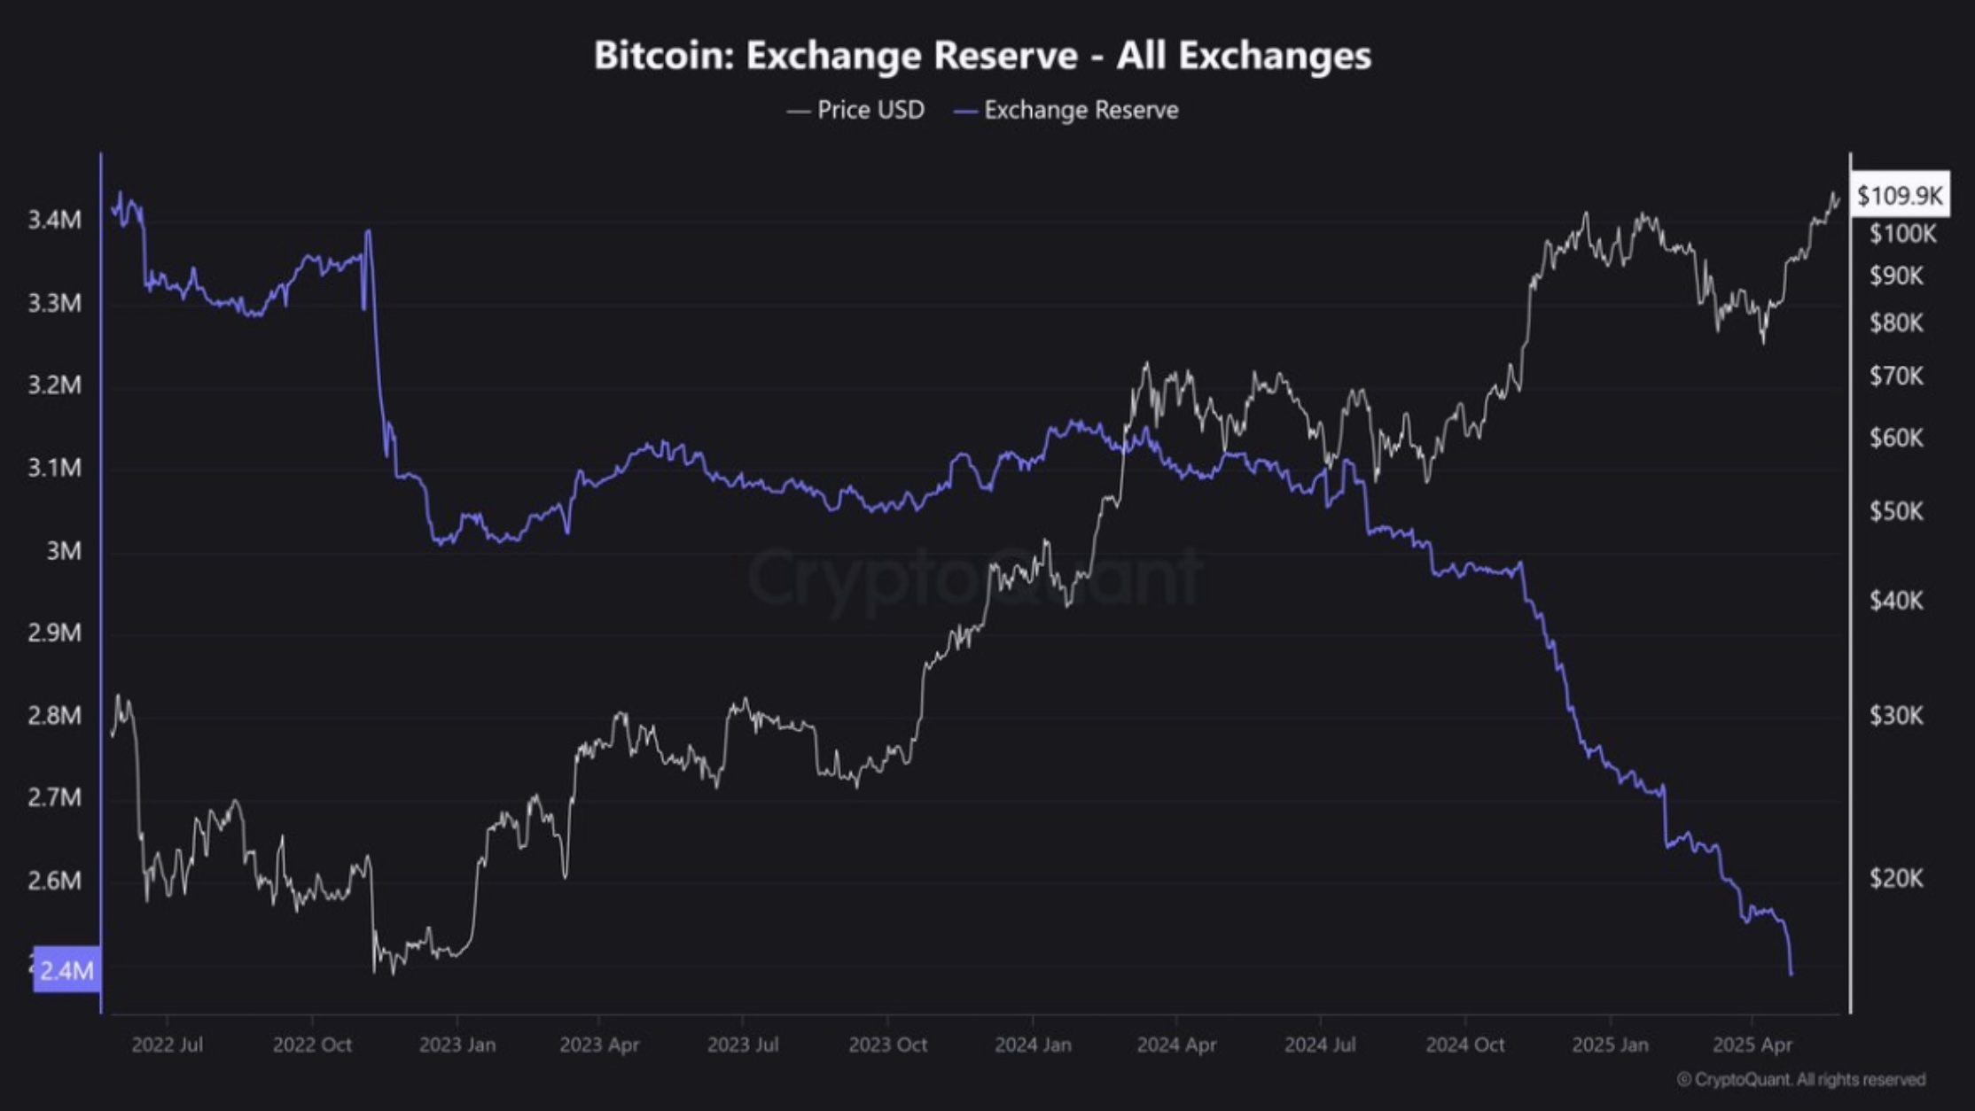Click the purple Exchange Reserve legend line swatch
1975x1111 pixels.
point(965,112)
